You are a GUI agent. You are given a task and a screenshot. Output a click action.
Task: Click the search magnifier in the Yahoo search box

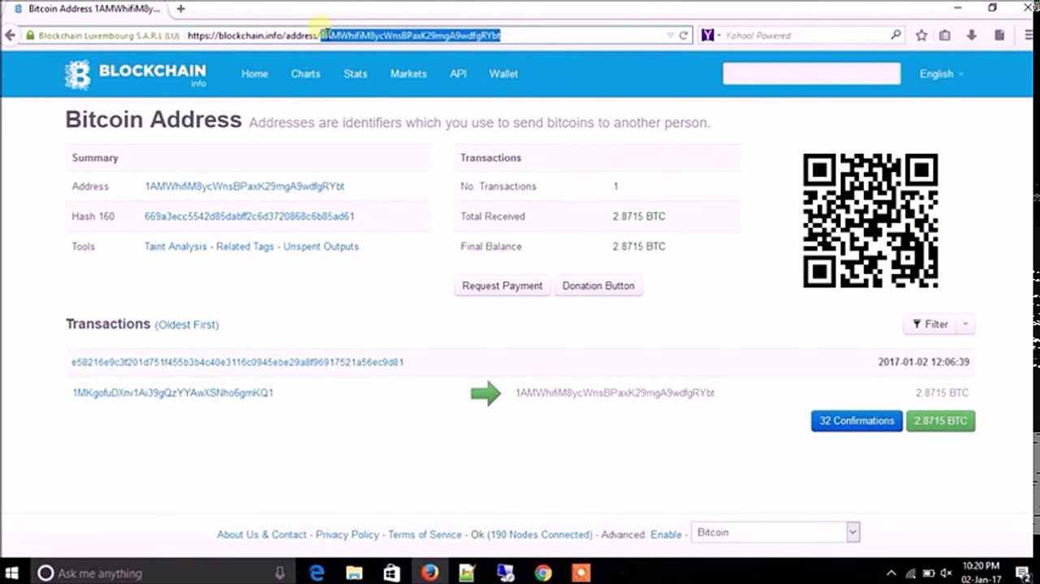pos(895,35)
